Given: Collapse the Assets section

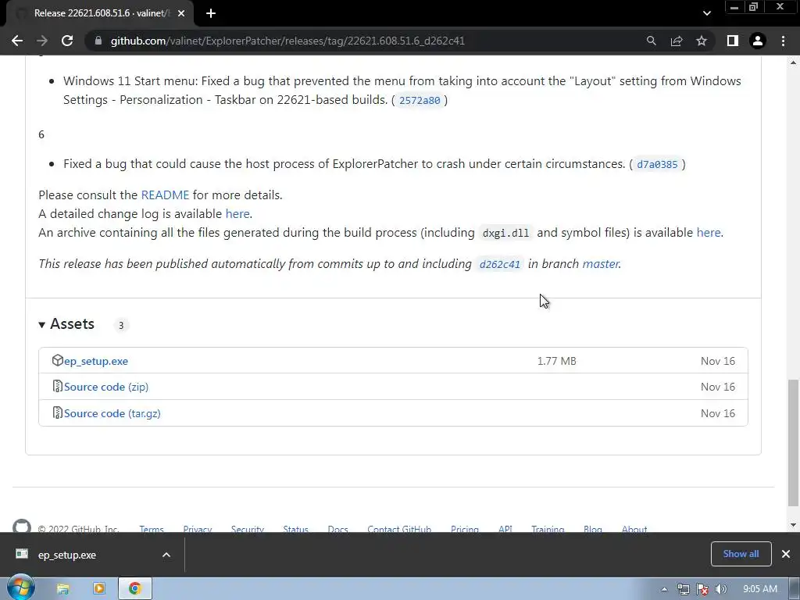Looking at the screenshot, I should click(67, 324).
